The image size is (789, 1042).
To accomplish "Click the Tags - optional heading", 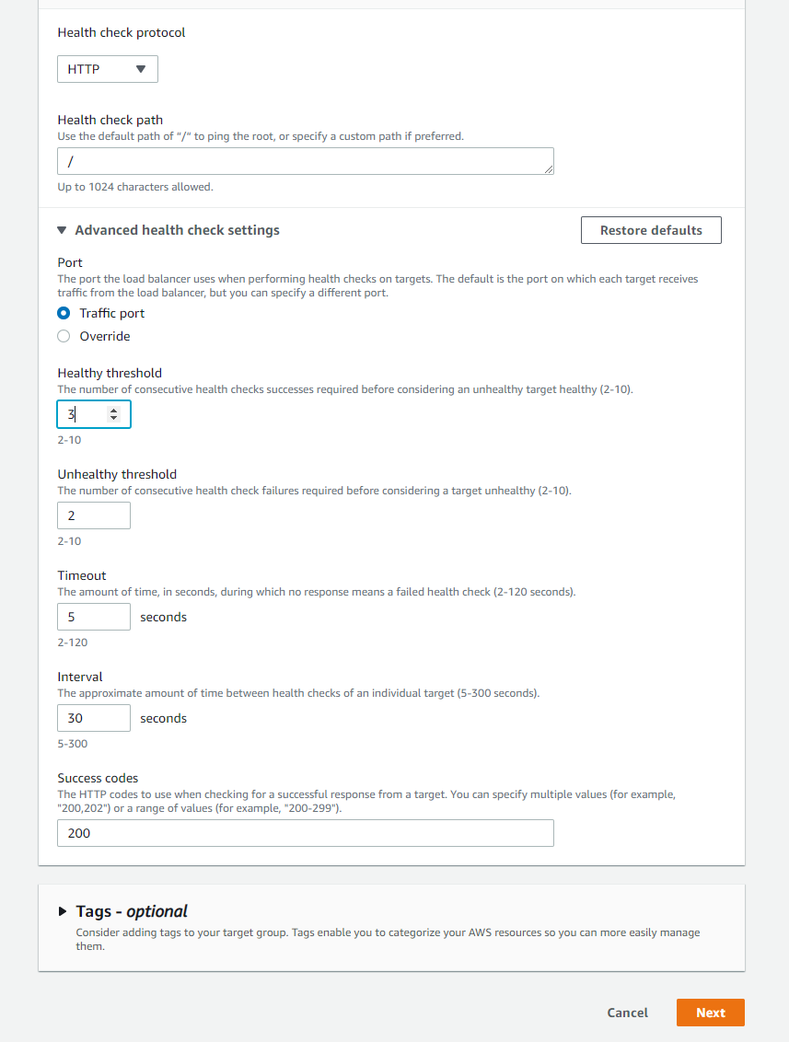I will coord(132,911).
